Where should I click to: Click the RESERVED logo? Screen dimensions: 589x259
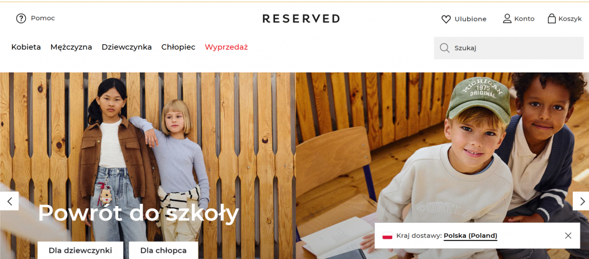(x=301, y=18)
